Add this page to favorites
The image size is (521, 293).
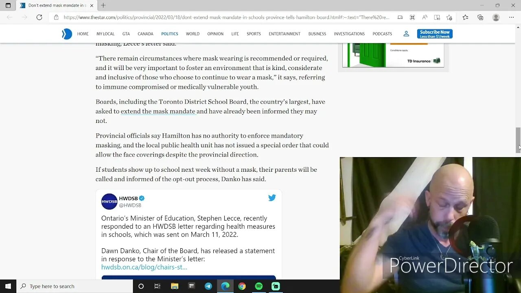point(449,17)
